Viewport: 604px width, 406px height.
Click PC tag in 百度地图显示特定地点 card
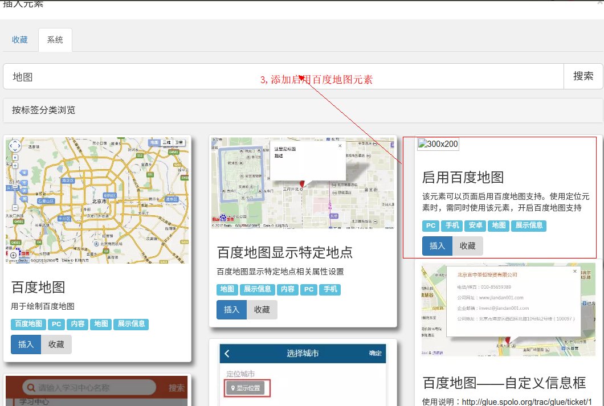click(309, 289)
